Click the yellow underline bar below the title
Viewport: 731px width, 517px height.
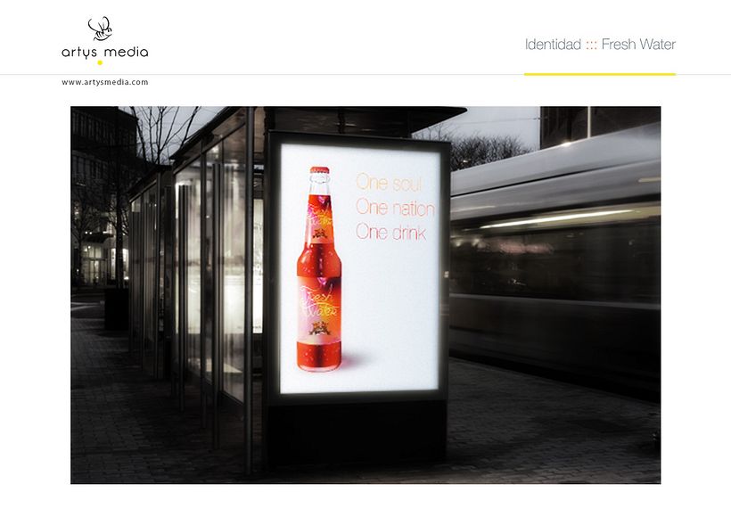[x=599, y=74]
